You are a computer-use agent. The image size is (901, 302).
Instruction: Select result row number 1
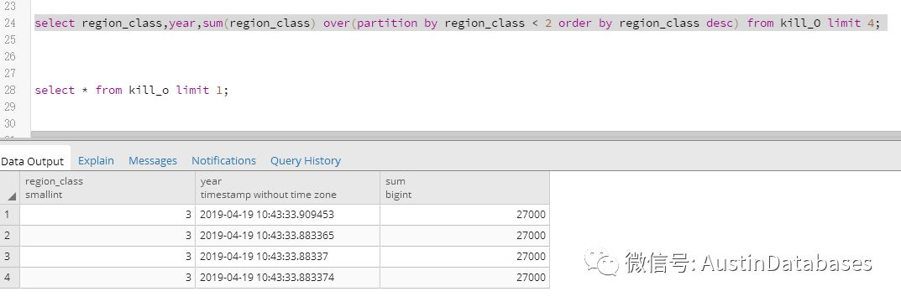tap(10, 215)
